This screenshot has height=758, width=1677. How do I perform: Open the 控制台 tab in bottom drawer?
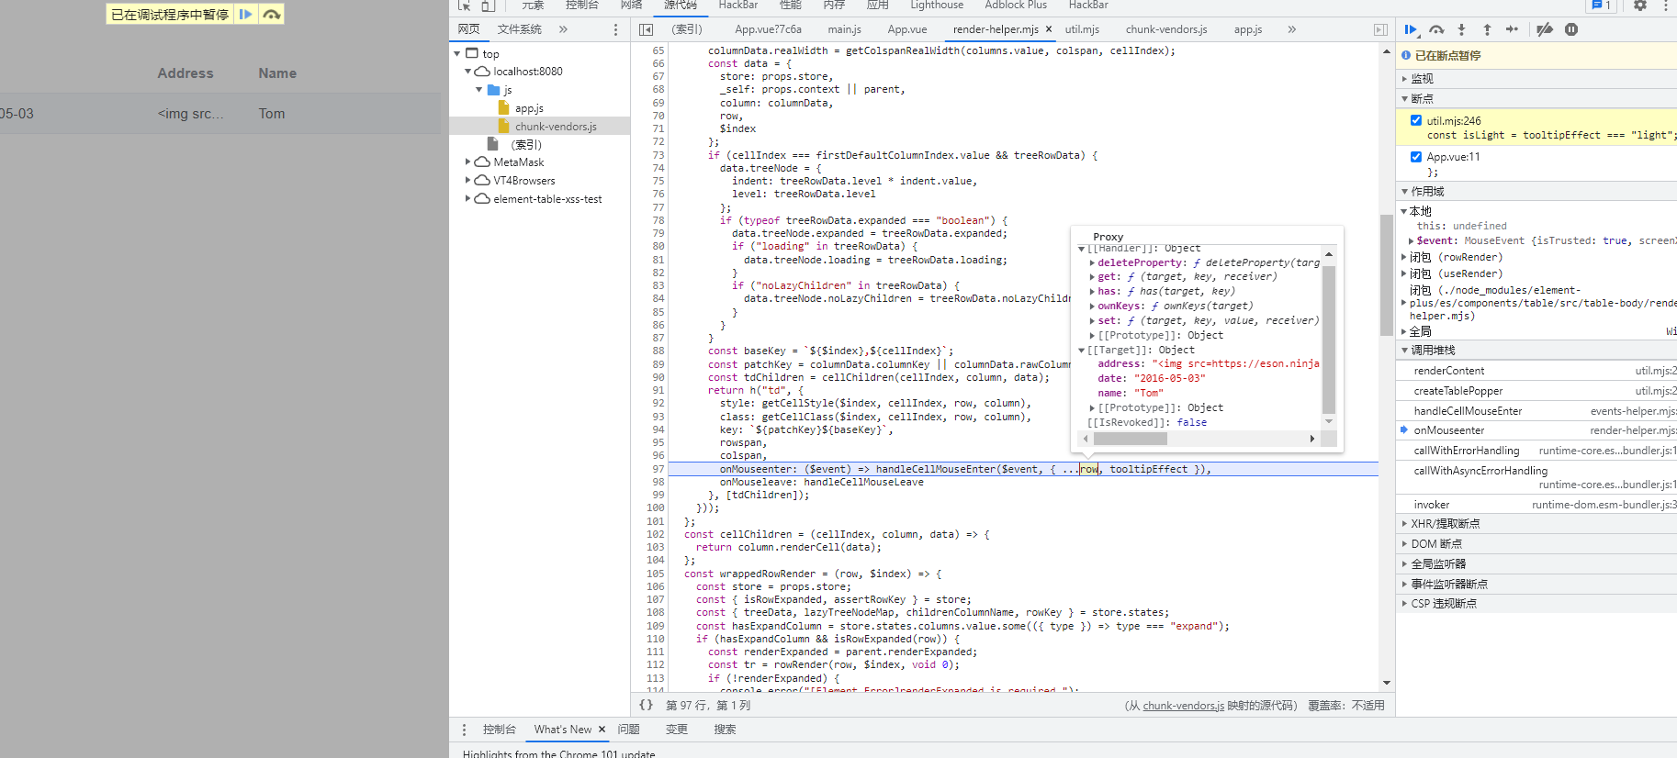(x=499, y=730)
